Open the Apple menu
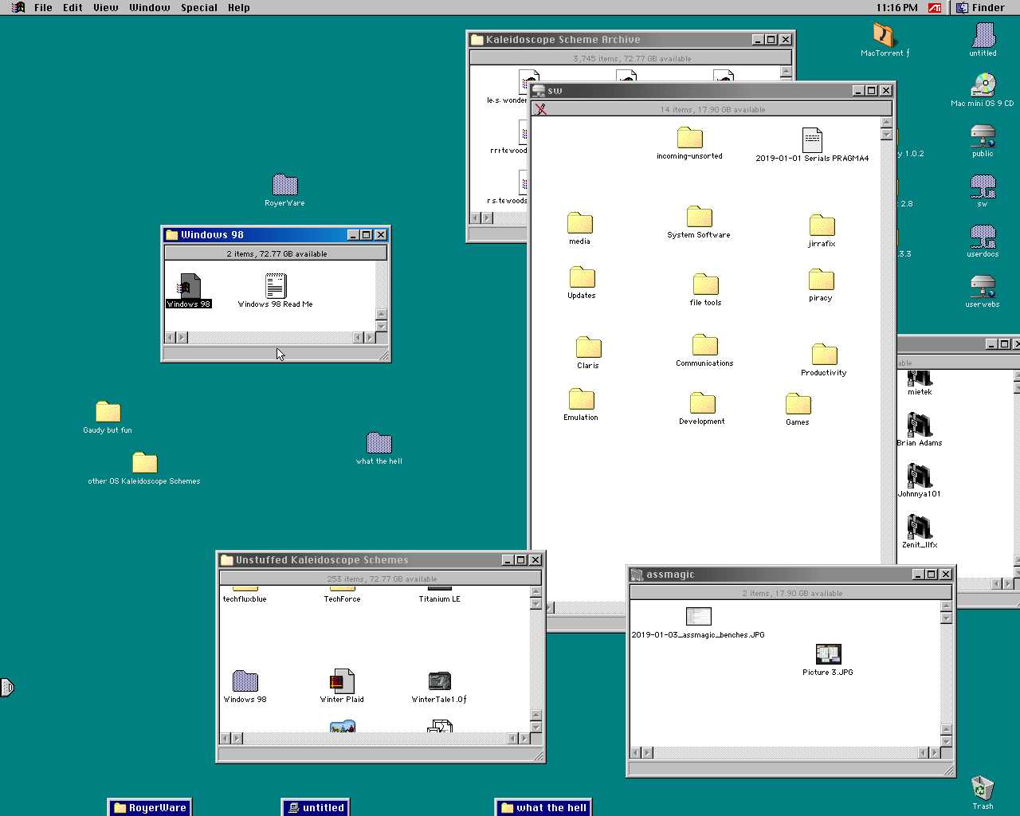Image resolution: width=1020 pixels, height=816 pixels. [x=18, y=7]
